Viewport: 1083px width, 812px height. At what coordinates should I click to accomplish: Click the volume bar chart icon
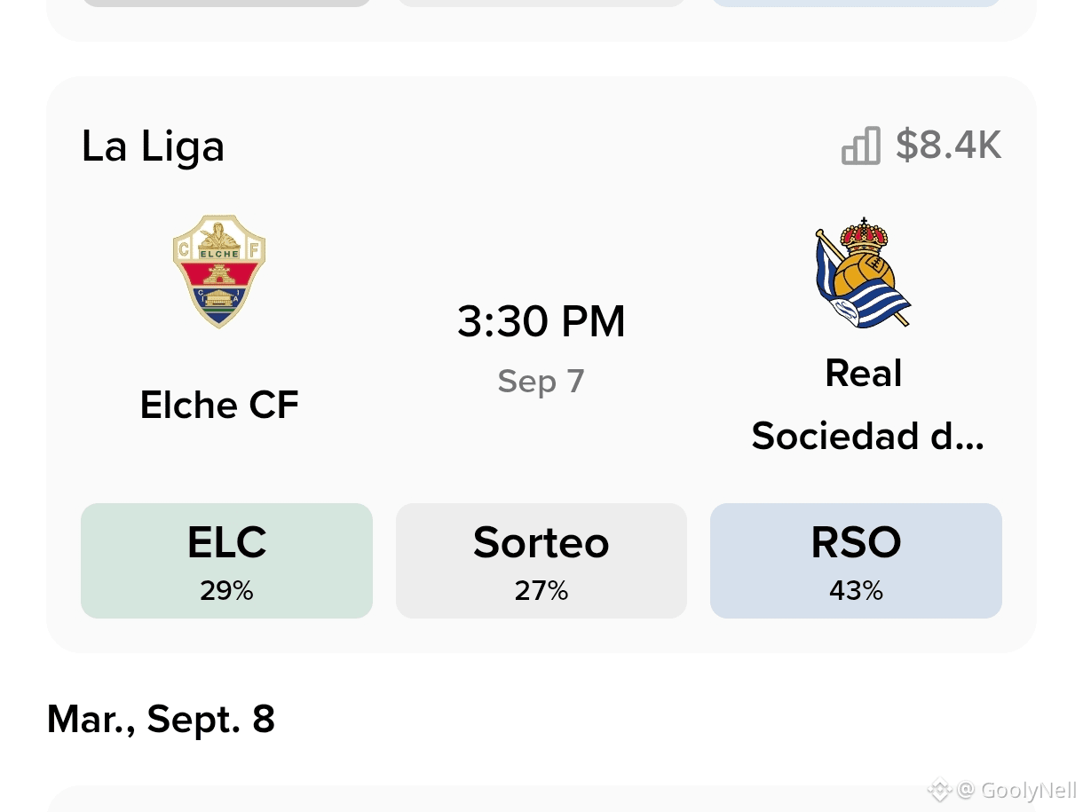[861, 146]
